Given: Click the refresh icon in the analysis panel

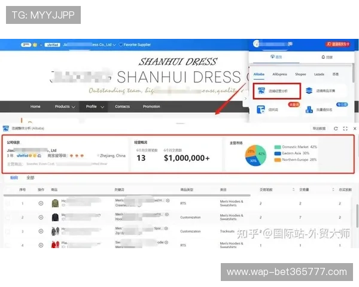Looking at the screenshot, I should pyautogui.click(x=336, y=129).
